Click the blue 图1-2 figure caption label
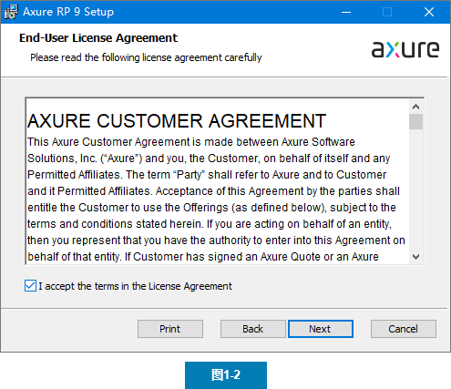 [226, 375]
